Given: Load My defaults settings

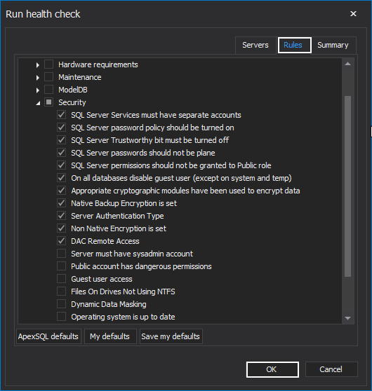Looking at the screenshot, I should point(110,336).
